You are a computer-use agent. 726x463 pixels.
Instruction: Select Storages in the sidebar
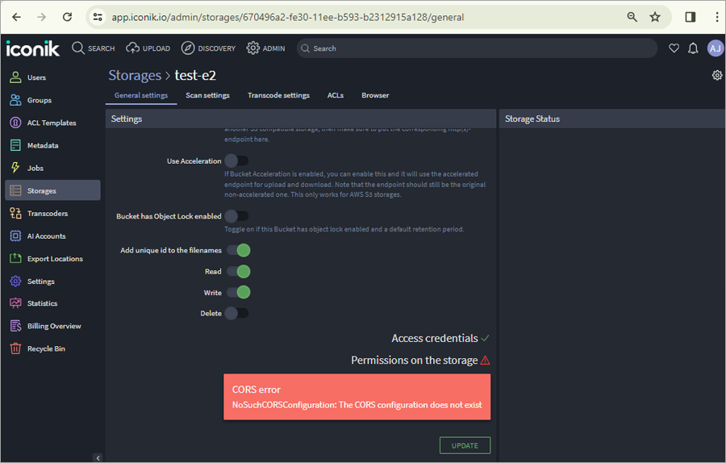(52, 190)
